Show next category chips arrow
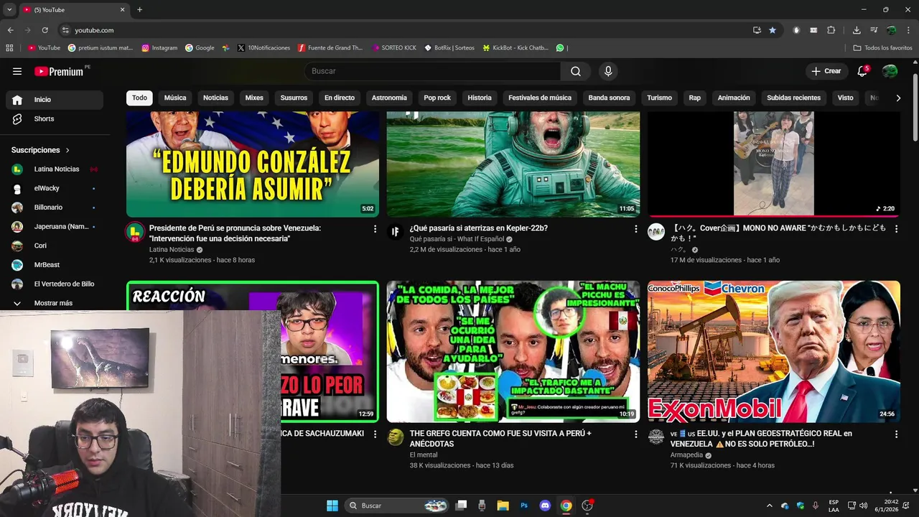The width and height of the screenshot is (919, 517). point(897,98)
